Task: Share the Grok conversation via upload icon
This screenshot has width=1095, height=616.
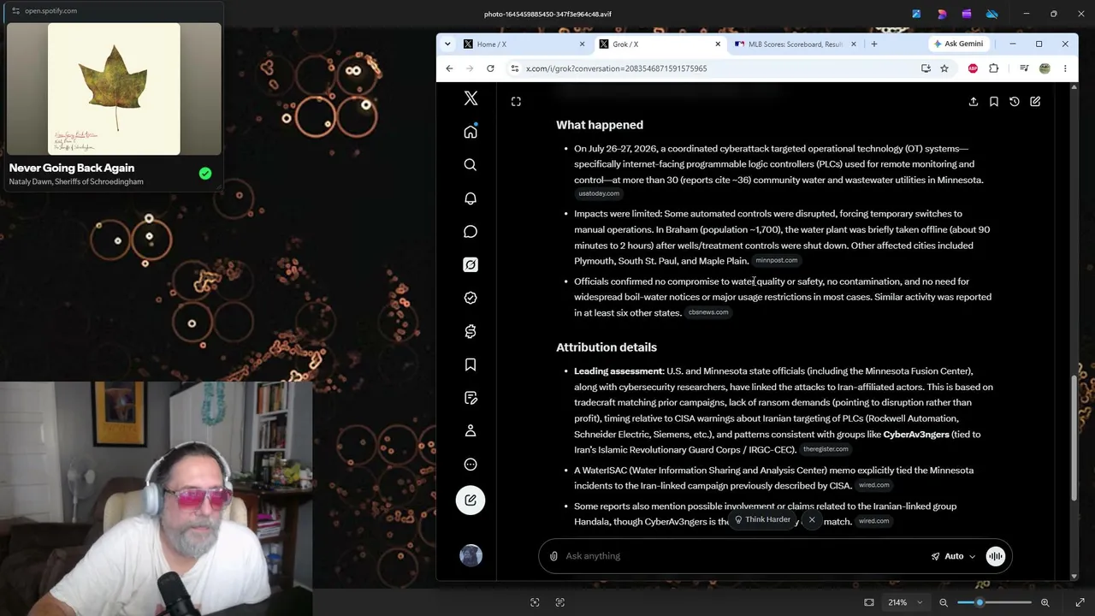Action: [x=974, y=102]
